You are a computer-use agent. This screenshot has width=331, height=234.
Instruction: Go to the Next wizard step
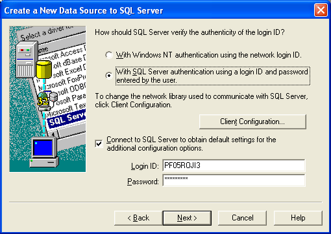(x=187, y=218)
